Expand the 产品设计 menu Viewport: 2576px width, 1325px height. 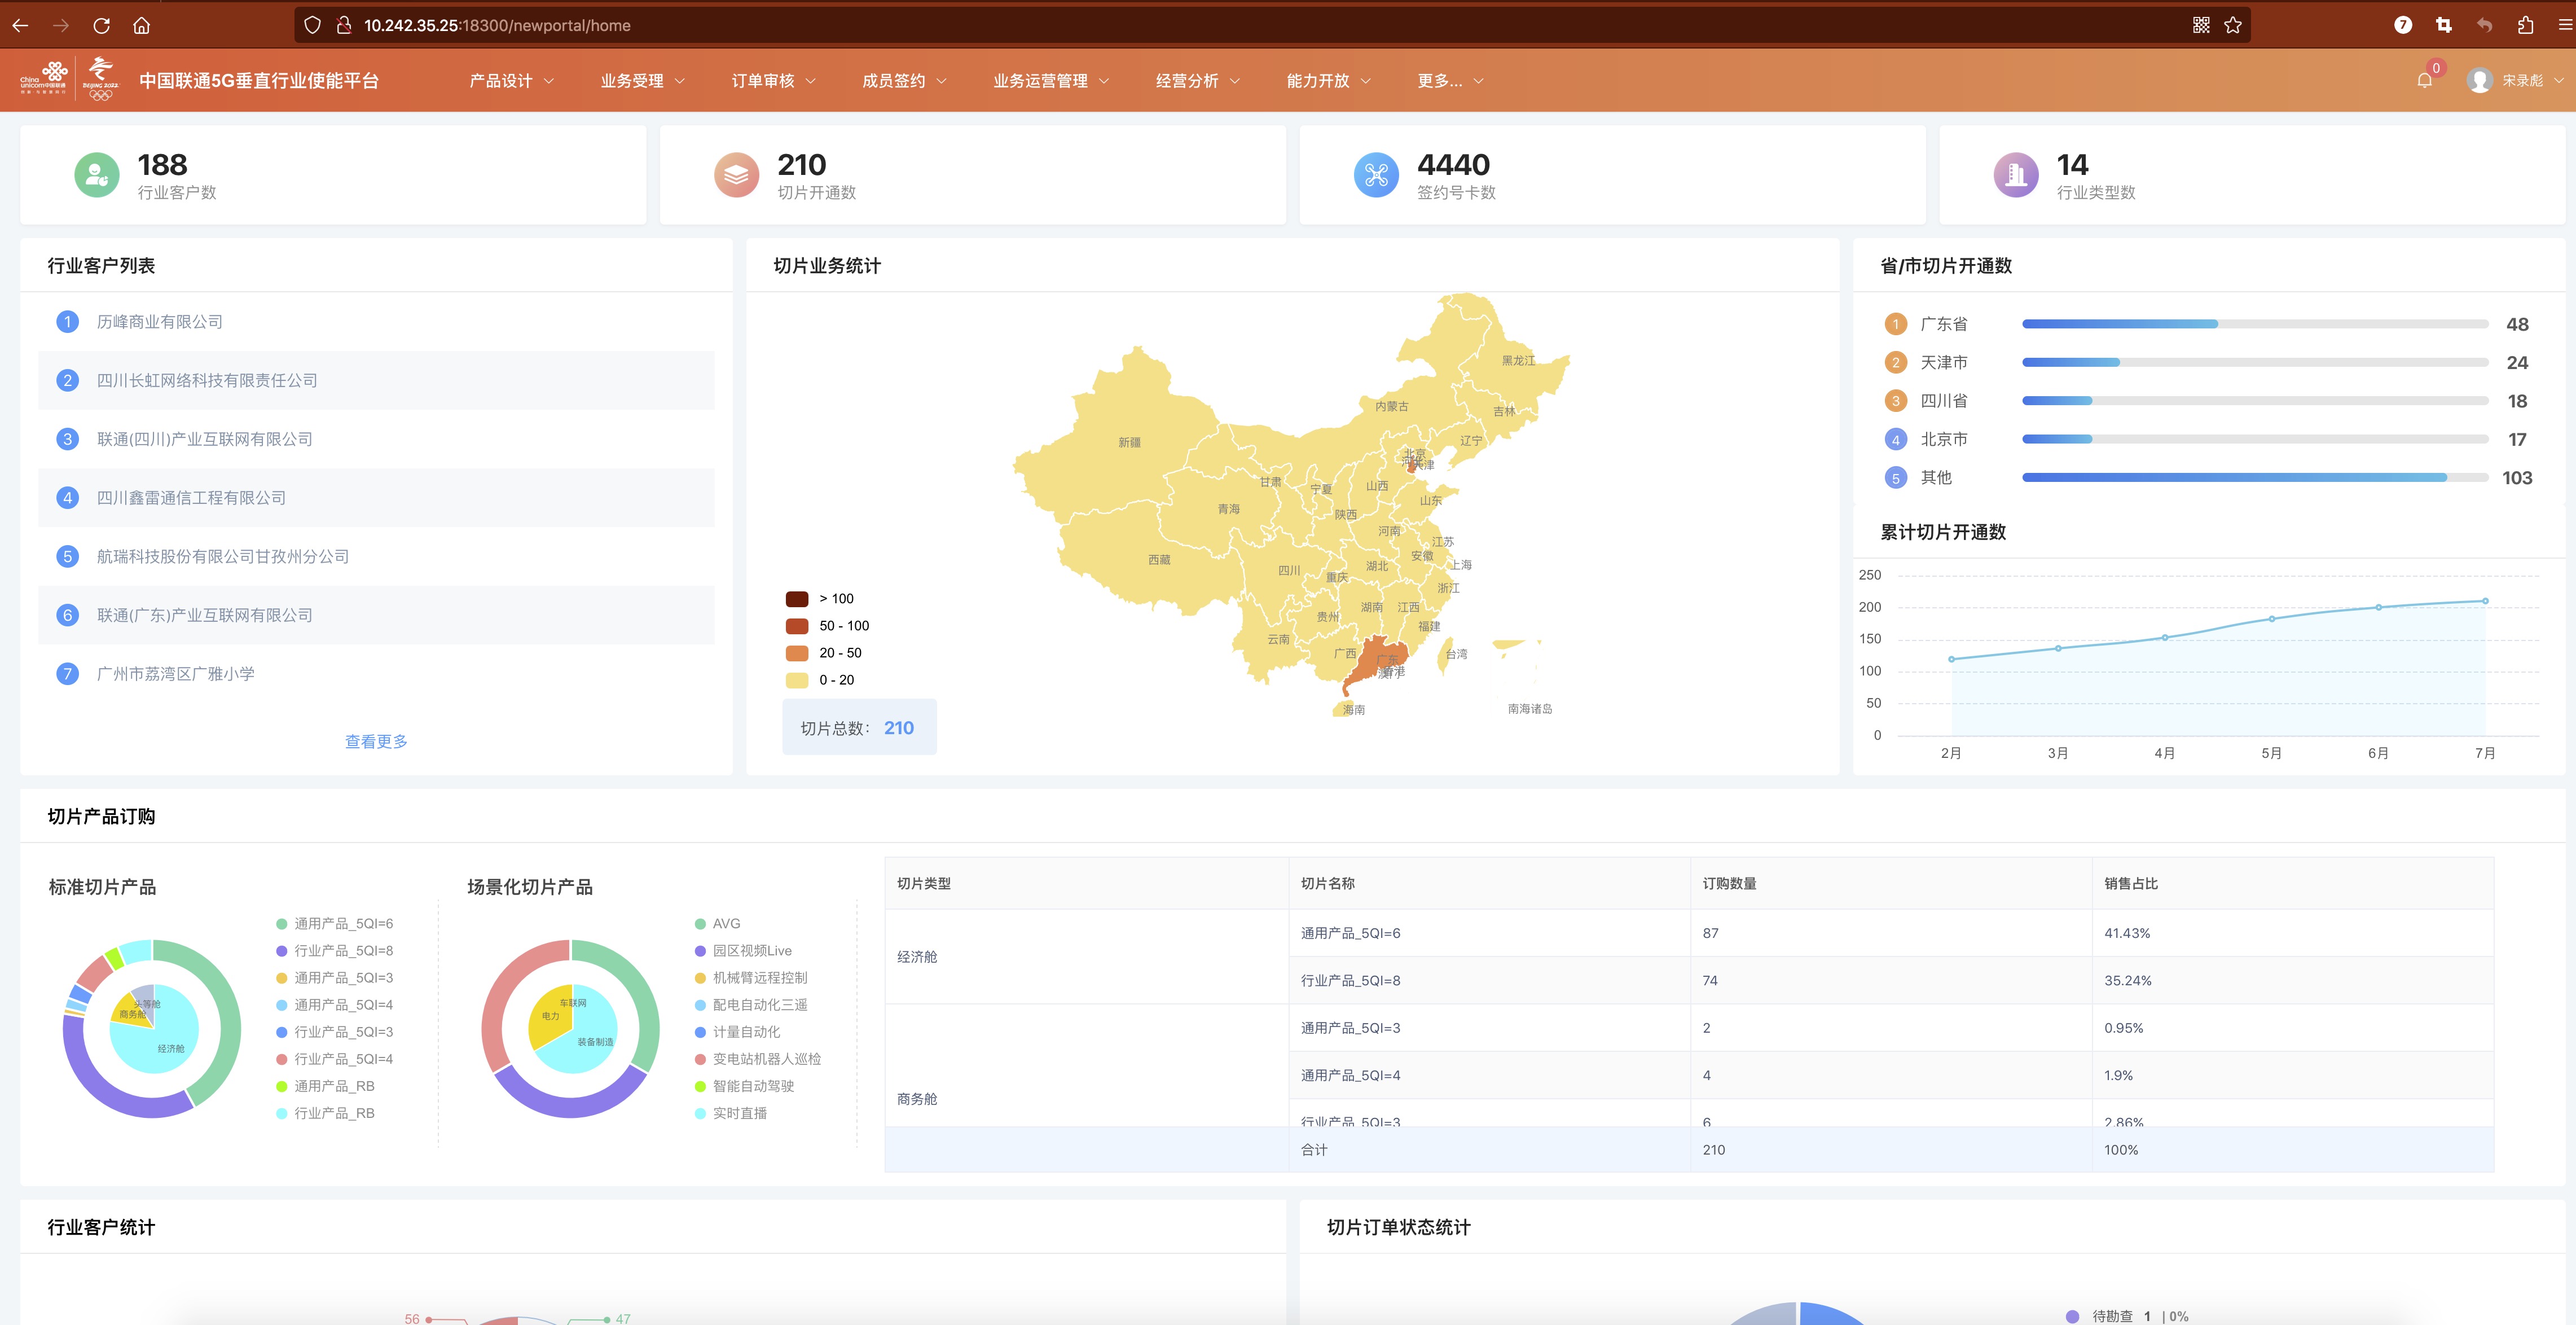point(511,80)
